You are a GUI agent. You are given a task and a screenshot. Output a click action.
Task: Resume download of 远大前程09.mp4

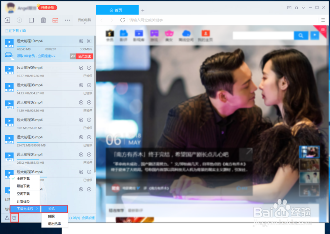pos(89,68)
